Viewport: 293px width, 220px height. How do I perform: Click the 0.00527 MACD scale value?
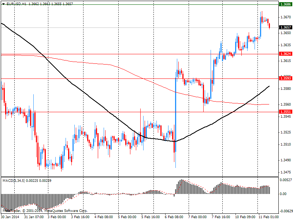286,180
